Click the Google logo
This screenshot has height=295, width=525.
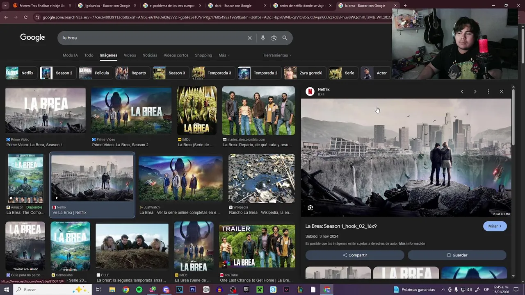tap(32, 38)
